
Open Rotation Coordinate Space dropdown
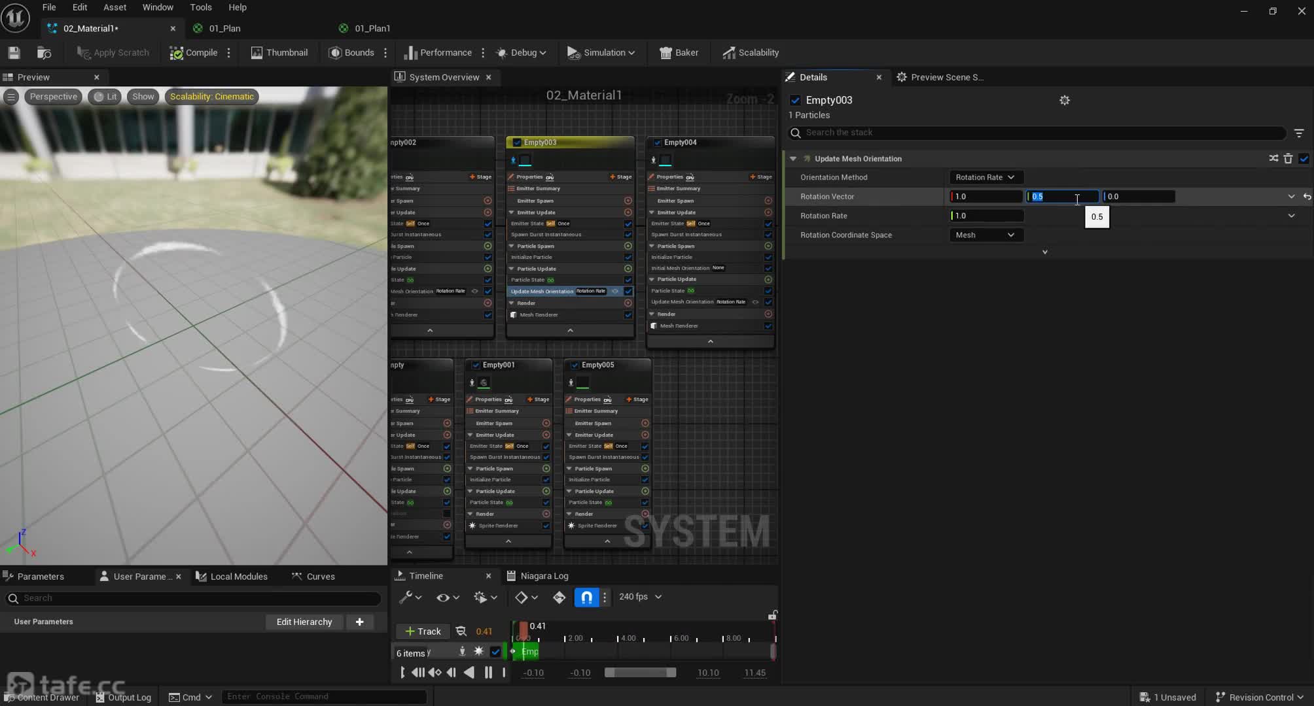pos(986,235)
